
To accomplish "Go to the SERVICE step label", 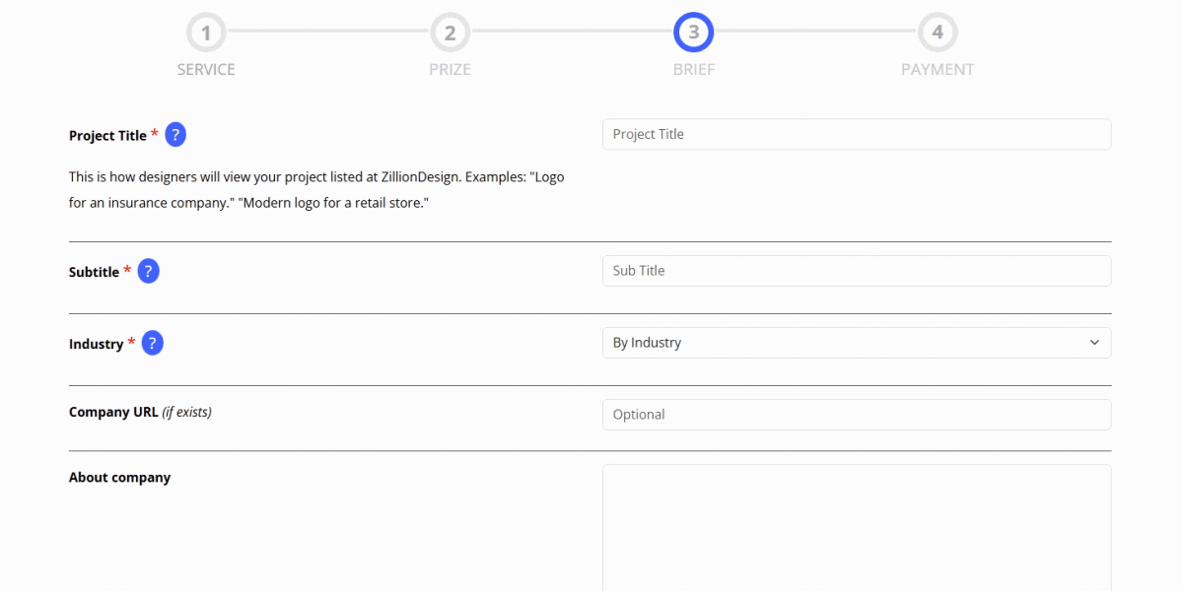I will 206,69.
